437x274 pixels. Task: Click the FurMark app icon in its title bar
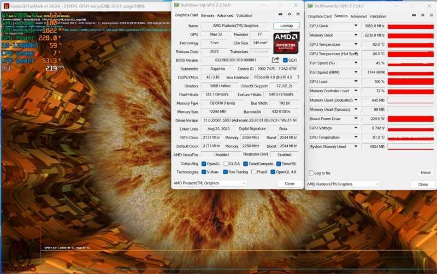[7, 6]
